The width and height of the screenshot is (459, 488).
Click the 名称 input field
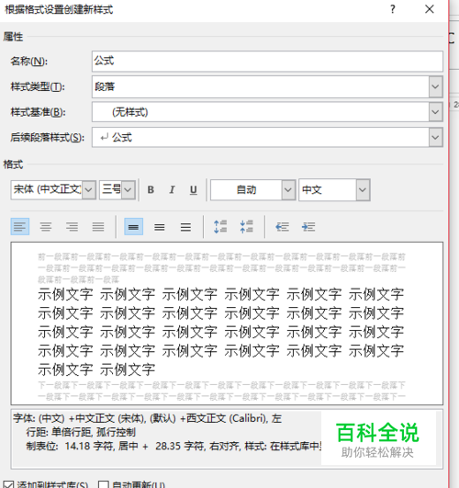coord(267,62)
